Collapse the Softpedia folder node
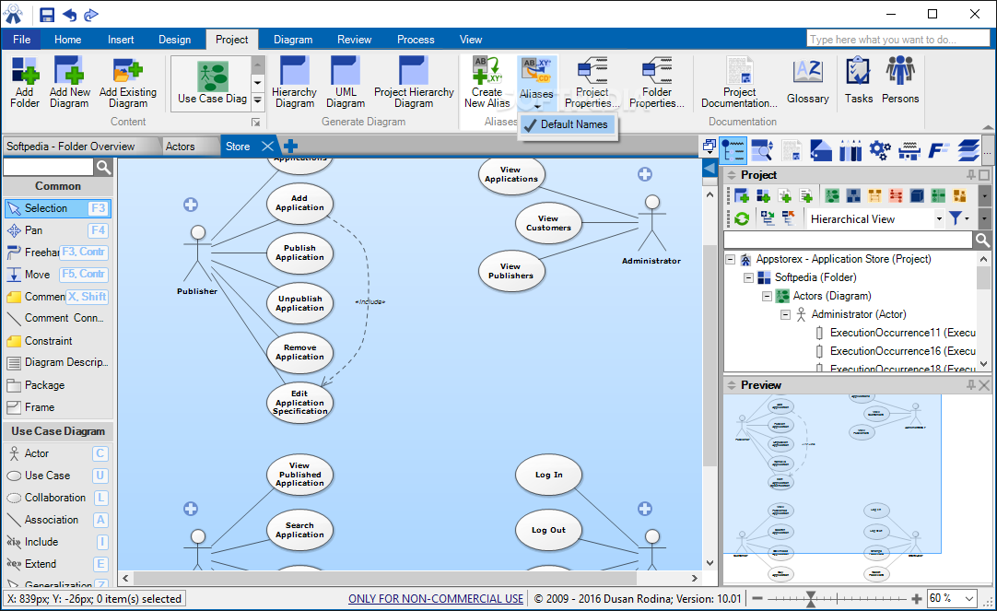This screenshot has height=611, width=997. coord(749,277)
